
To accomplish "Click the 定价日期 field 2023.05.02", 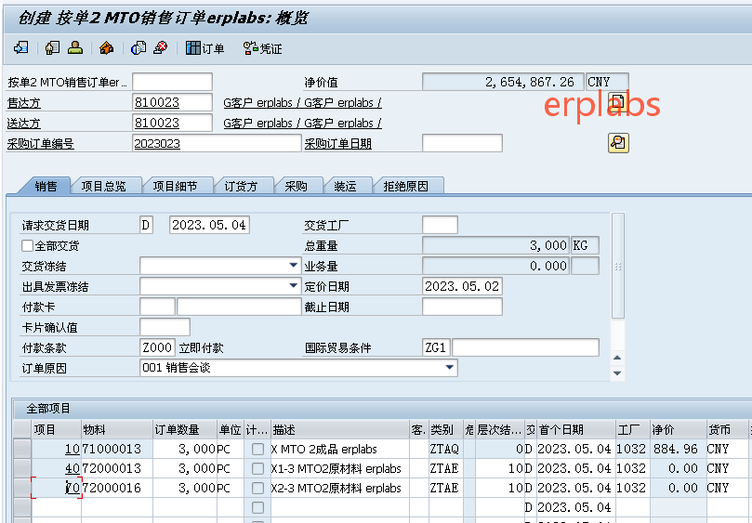I will point(462,286).
